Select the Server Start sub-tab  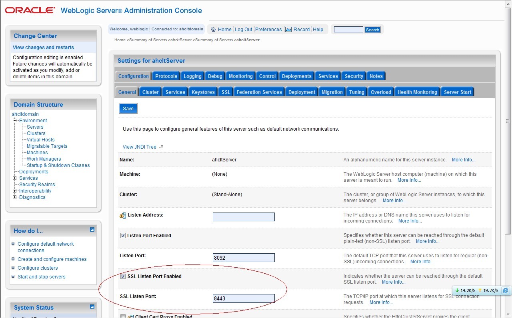pos(458,92)
